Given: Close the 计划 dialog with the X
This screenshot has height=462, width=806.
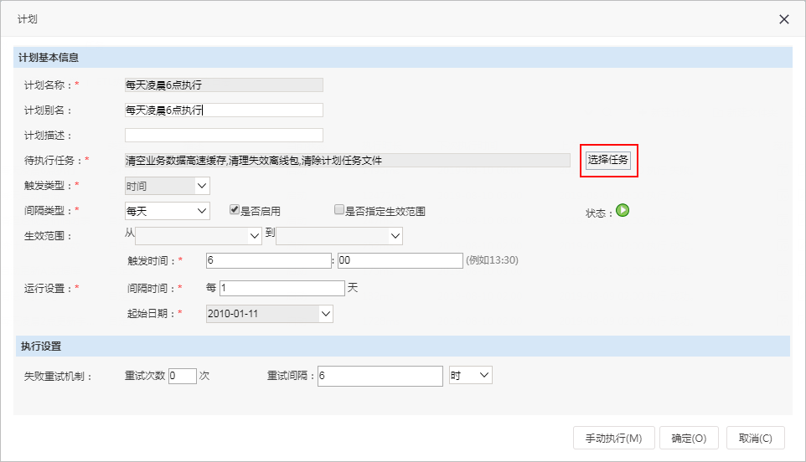Looking at the screenshot, I should click(x=784, y=19).
